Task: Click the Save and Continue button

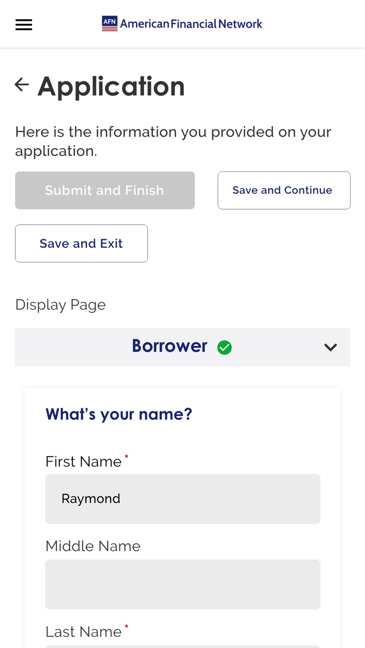Action: click(x=284, y=190)
